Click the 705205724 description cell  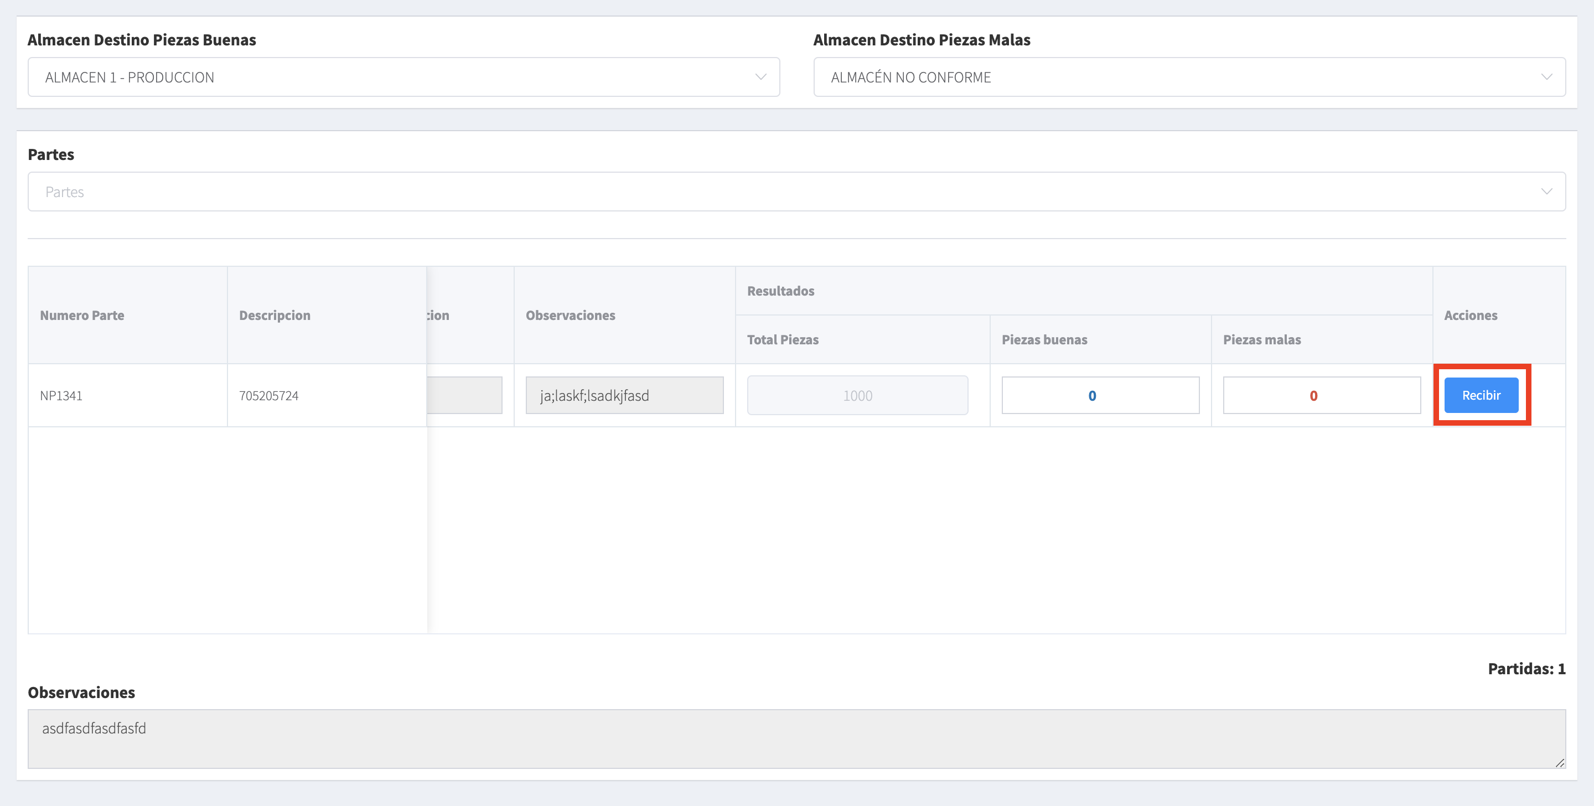click(268, 396)
